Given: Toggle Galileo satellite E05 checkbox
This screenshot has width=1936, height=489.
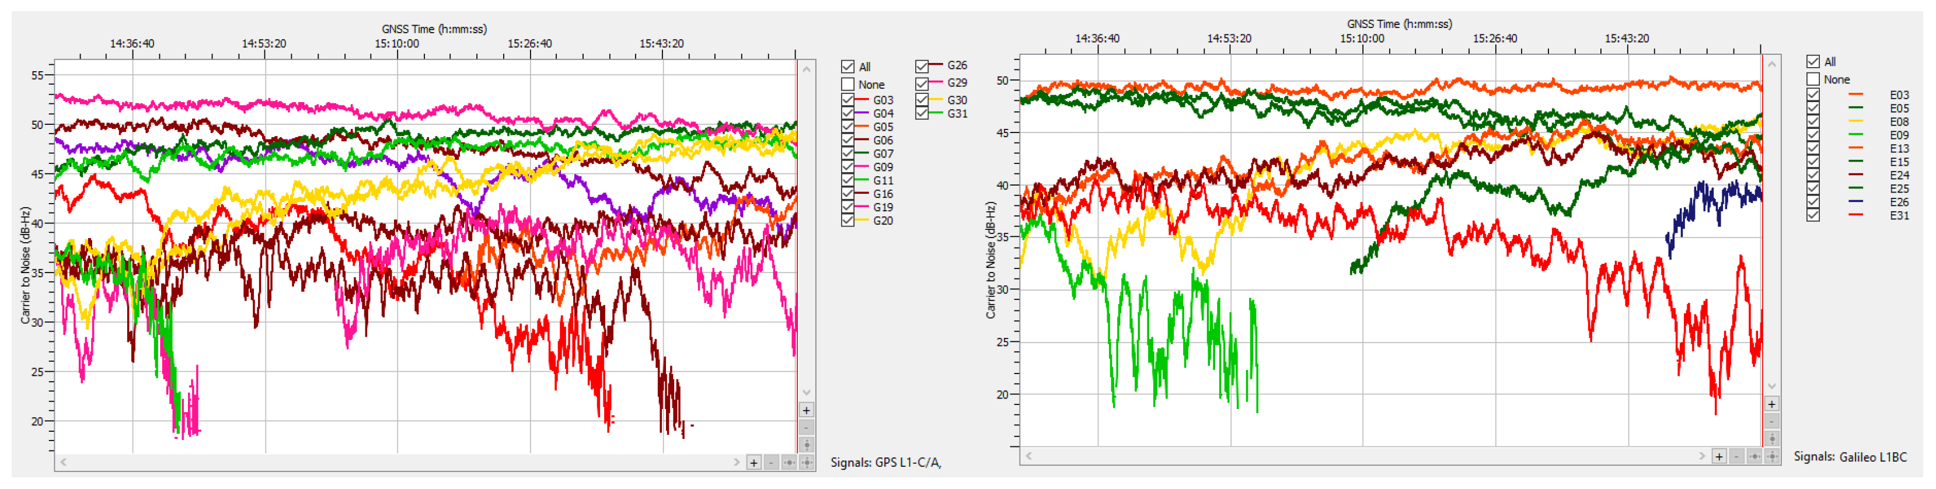Looking at the screenshot, I should 1813,108.
